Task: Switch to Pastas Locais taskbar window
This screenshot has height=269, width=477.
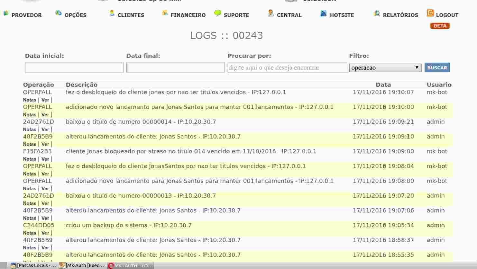Action: coord(33,265)
